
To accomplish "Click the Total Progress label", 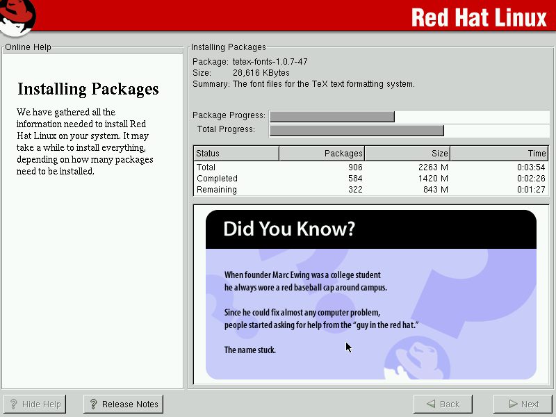I will tap(227, 129).
